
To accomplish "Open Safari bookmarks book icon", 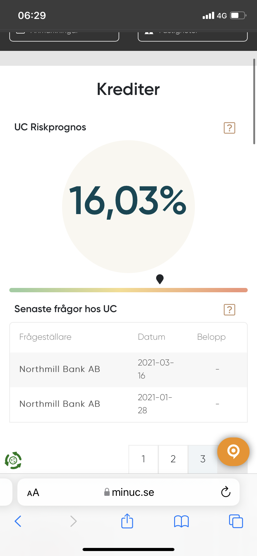I will tap(181, 521).
